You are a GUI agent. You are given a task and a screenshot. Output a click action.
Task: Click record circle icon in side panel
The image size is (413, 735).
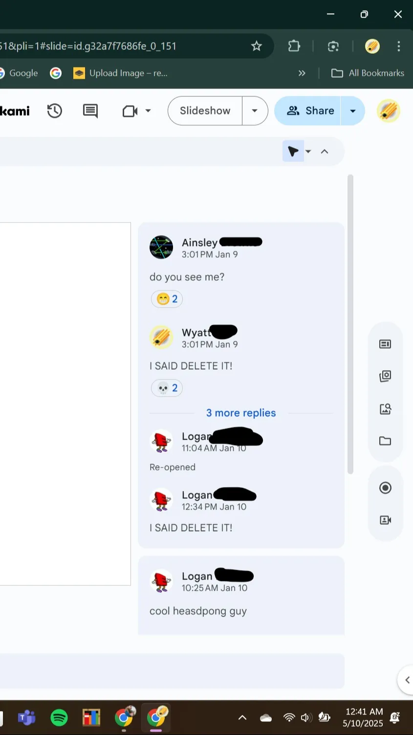click(385, 488)
